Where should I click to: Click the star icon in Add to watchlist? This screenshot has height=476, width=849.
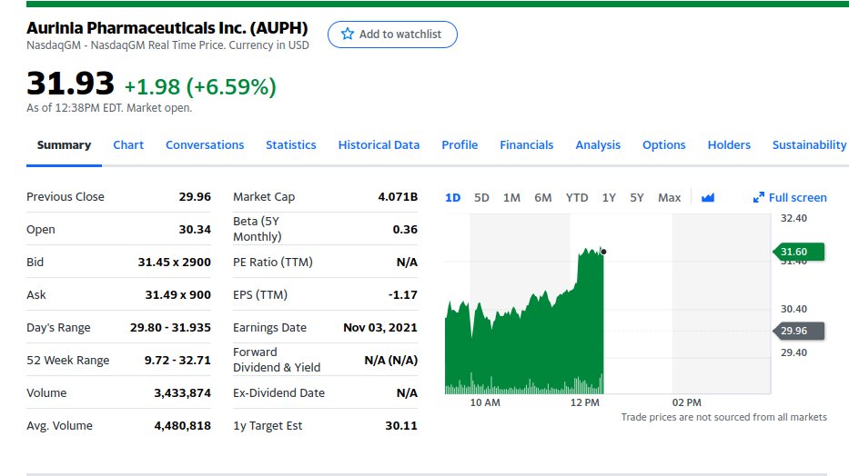pyautogui.click(x=347, y=34)
